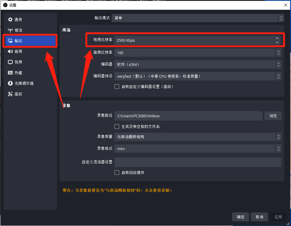Click the Browse (浏览) button
Image resolution: width=291 pixels, height=226 pixels.
coord(273,116)
